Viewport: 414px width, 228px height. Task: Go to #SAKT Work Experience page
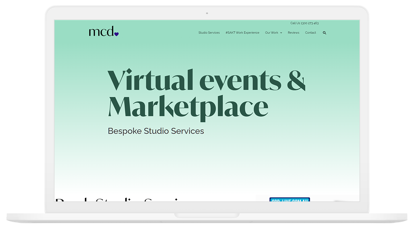pyautogui.click(x=242, y=33)
